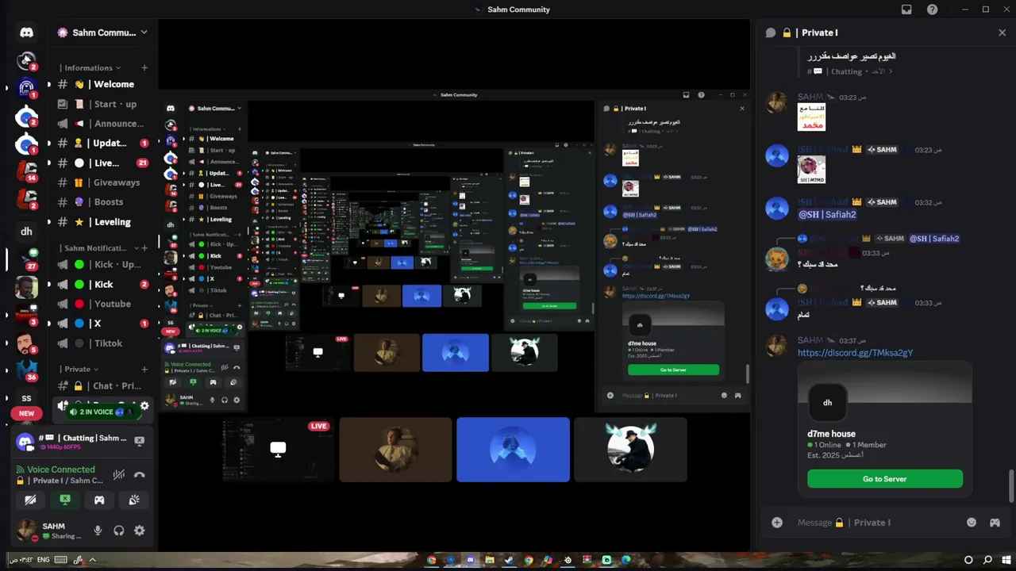Add channel to Sahm Notifications category
Screen dimensions: 1016x571
click(144, 248)
